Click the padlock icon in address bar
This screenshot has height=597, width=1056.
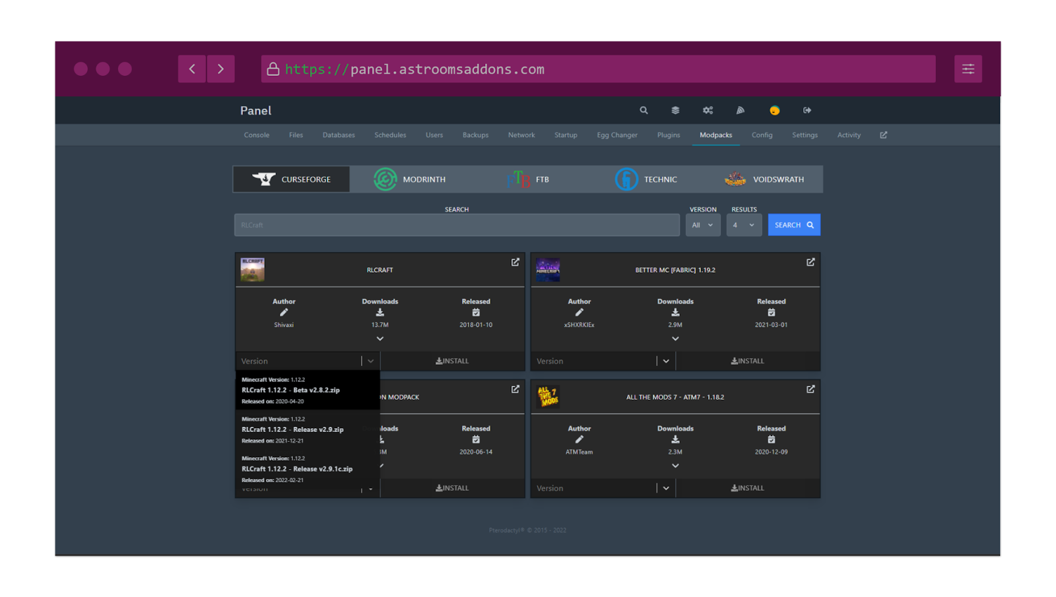(273, 69)
